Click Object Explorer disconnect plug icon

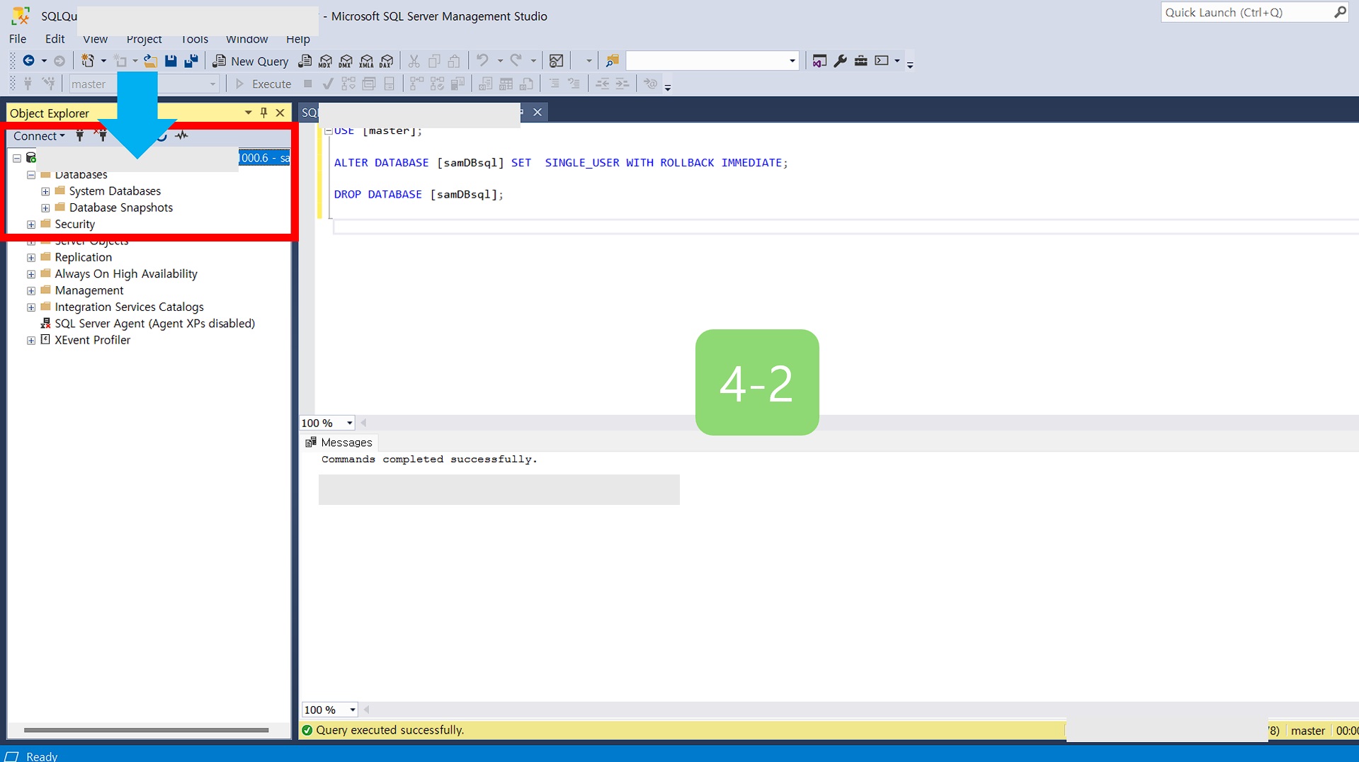(x=102, y=135)
